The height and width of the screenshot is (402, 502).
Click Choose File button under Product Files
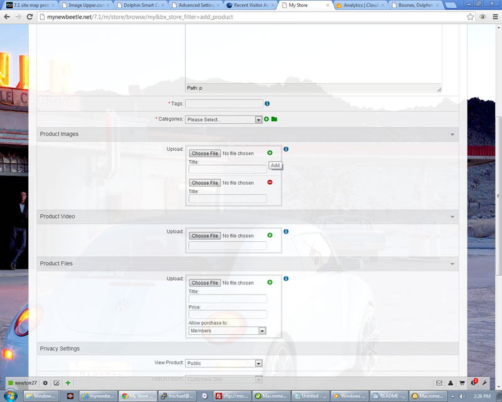click(x=205, y=283)
